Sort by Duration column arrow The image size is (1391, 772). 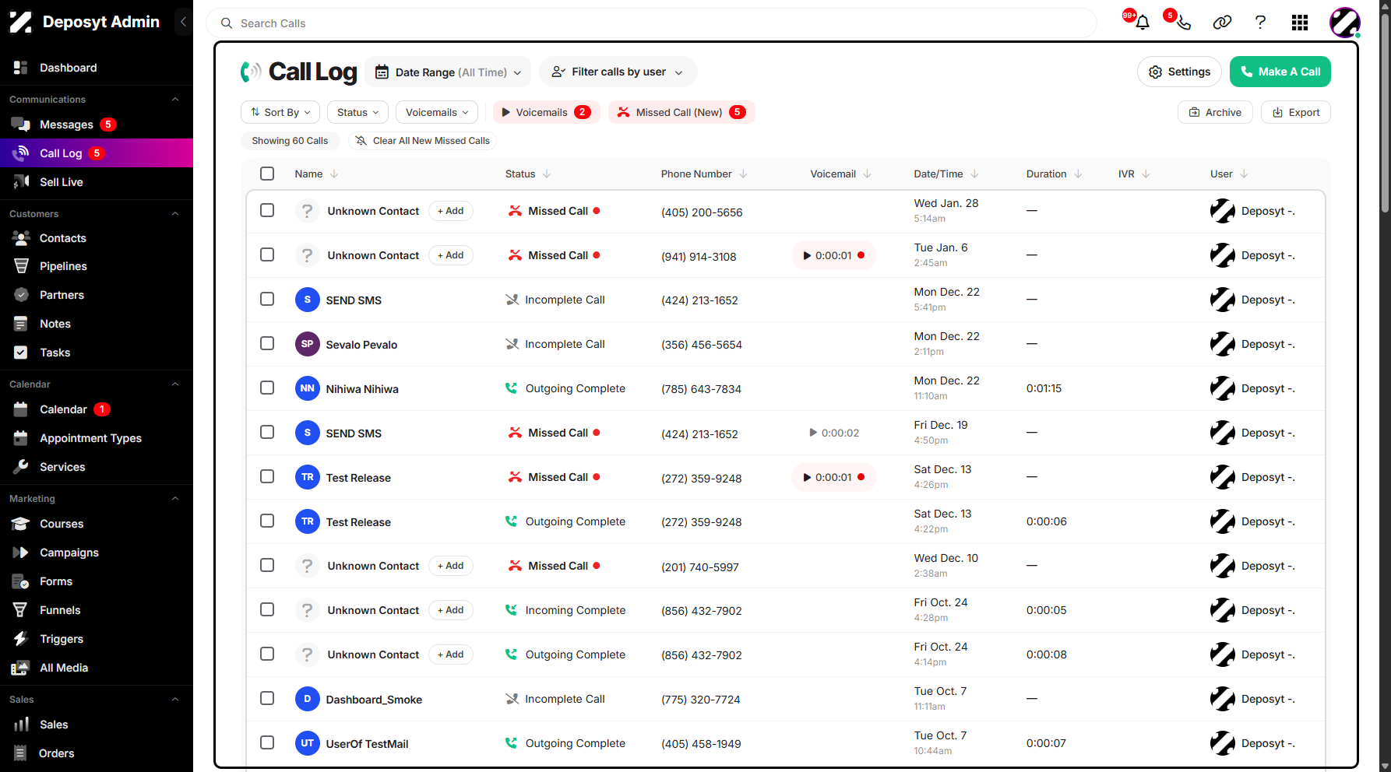(x=1078, y=174)
